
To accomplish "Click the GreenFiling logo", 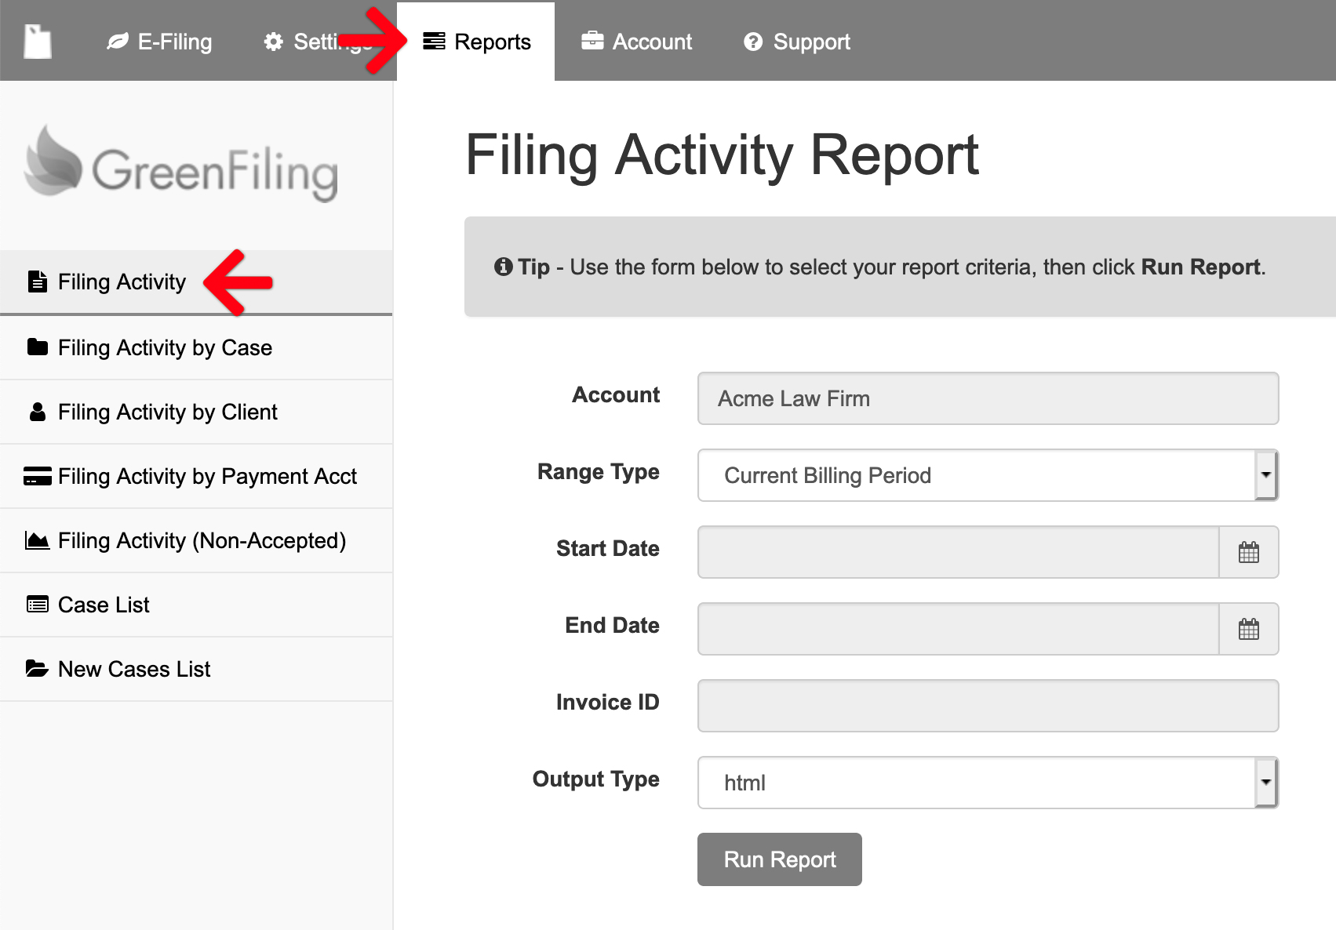I will pyautogui.click(x=180, y=165).
